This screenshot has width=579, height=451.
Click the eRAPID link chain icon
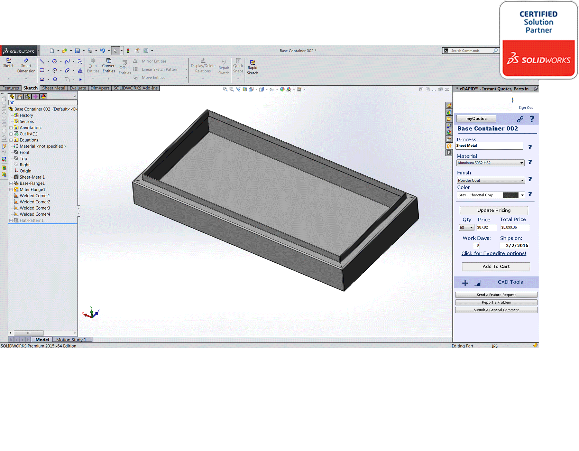pos(520,119)
